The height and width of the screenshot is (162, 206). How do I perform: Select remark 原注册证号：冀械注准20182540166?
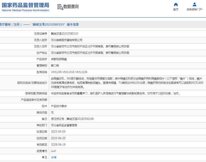pos(72,119)
